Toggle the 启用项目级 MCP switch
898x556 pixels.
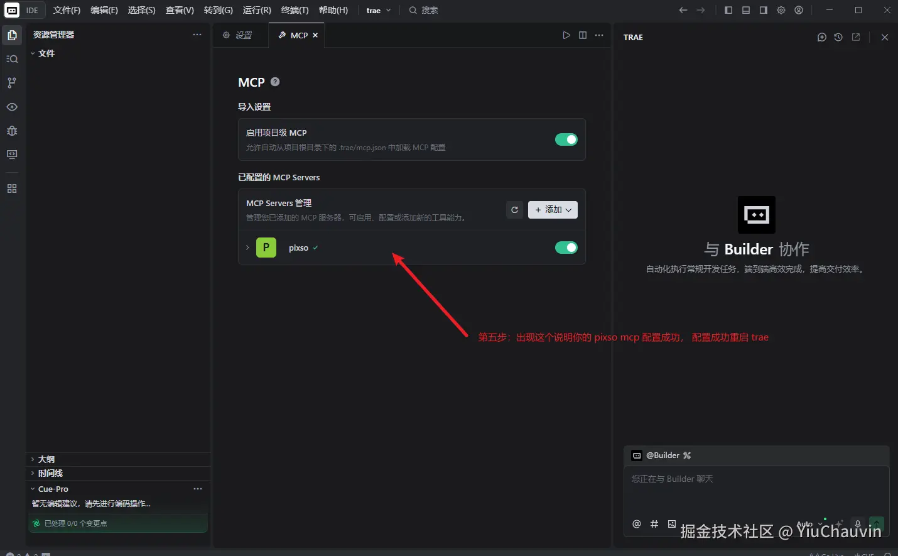[x=566, y=139]
